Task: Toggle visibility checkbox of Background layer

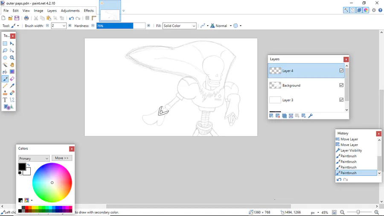Action: (341, 85)
